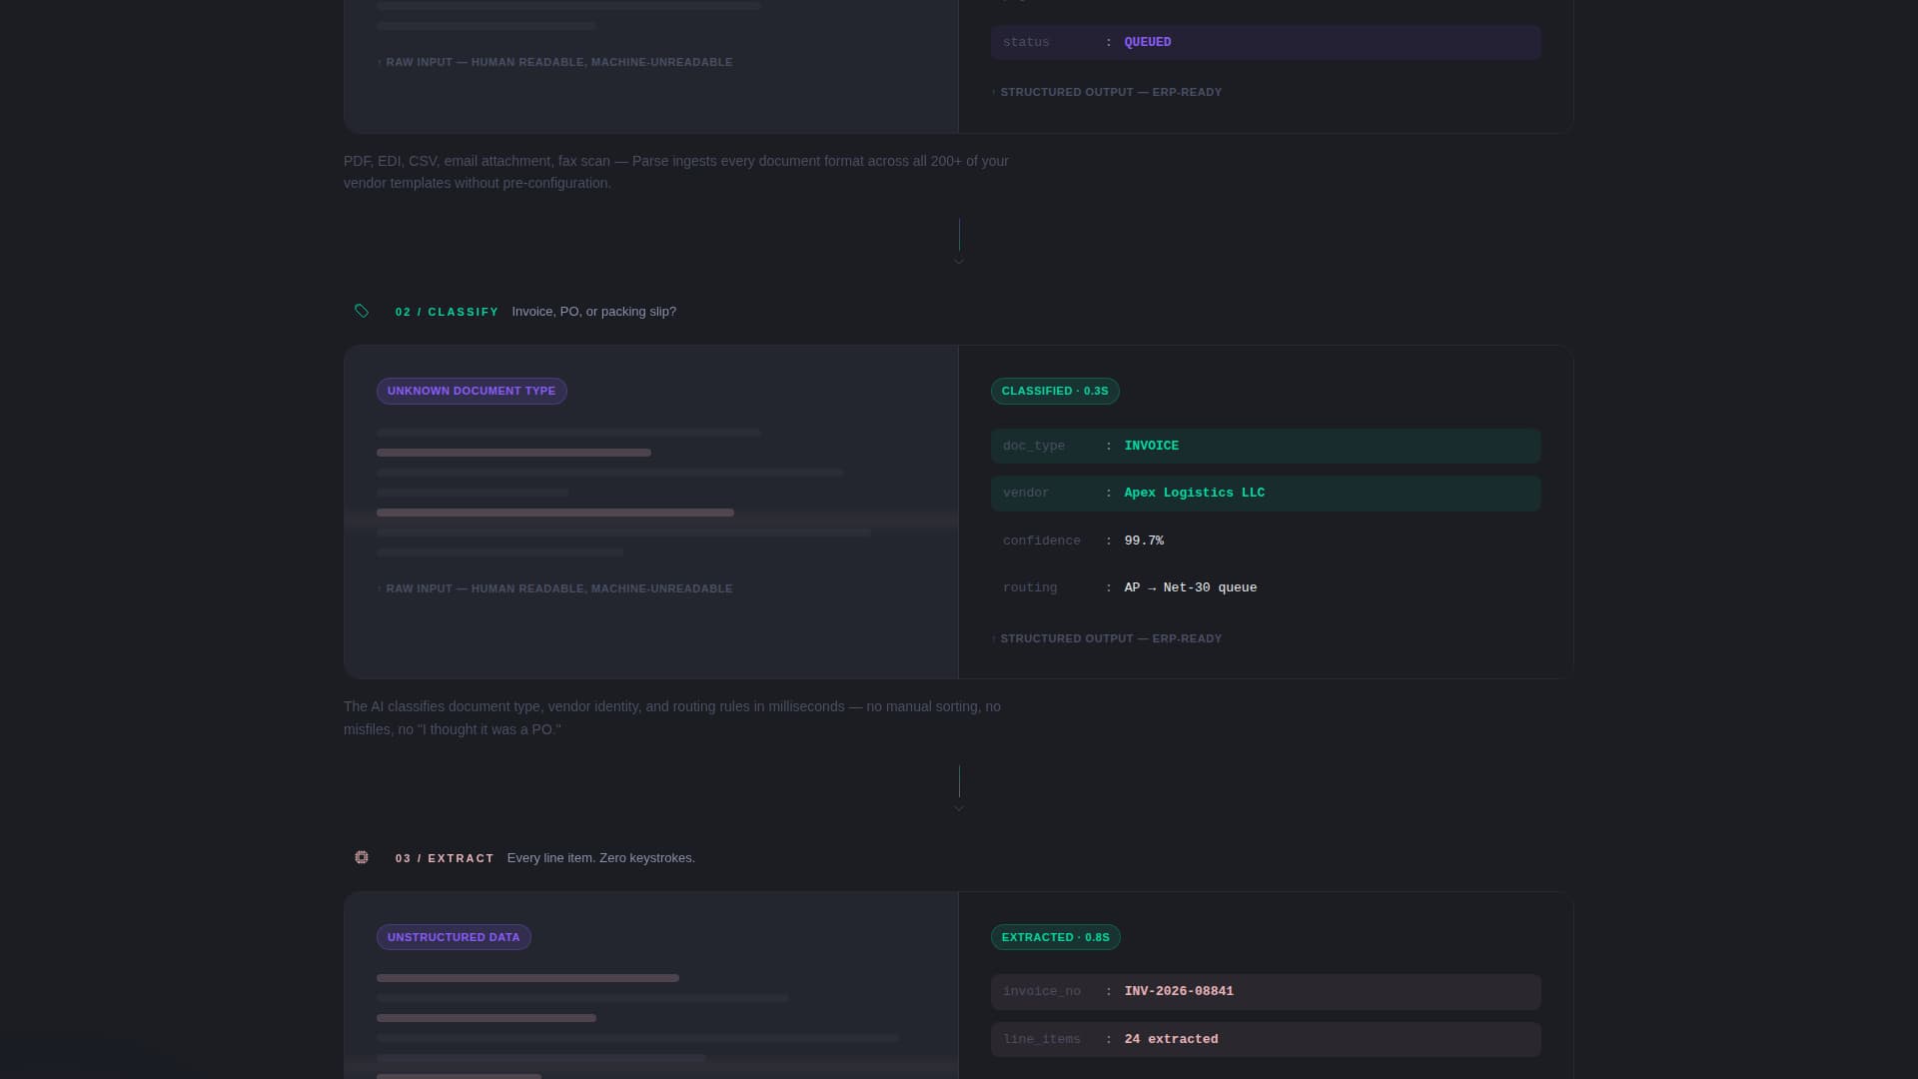Click the confidence 99.7% value

pos(1144,540)
